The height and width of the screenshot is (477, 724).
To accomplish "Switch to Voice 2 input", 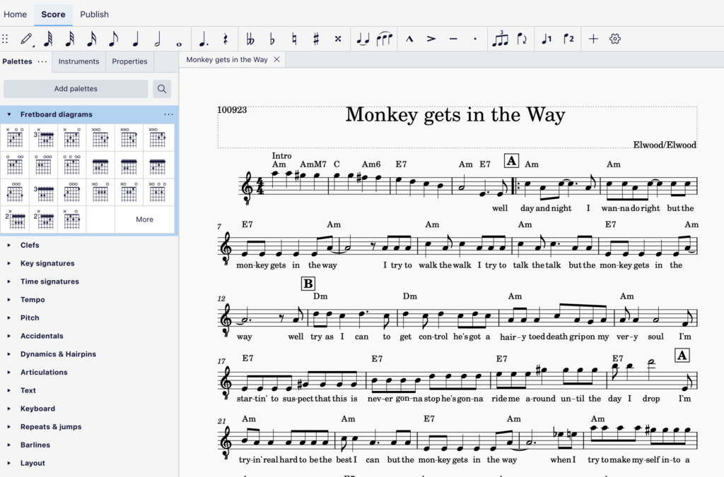I will click(568, 39).
